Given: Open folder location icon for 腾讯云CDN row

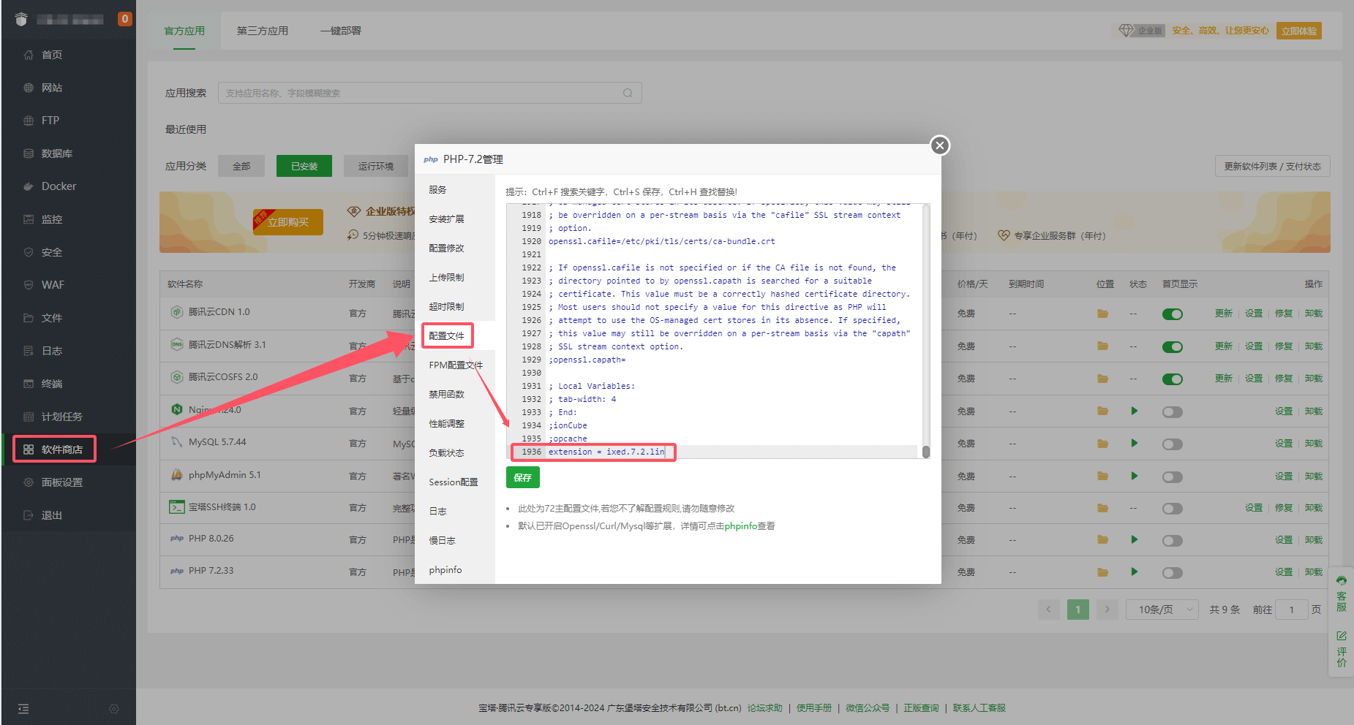Looking at the screenshot, I should coord(1102,314).
